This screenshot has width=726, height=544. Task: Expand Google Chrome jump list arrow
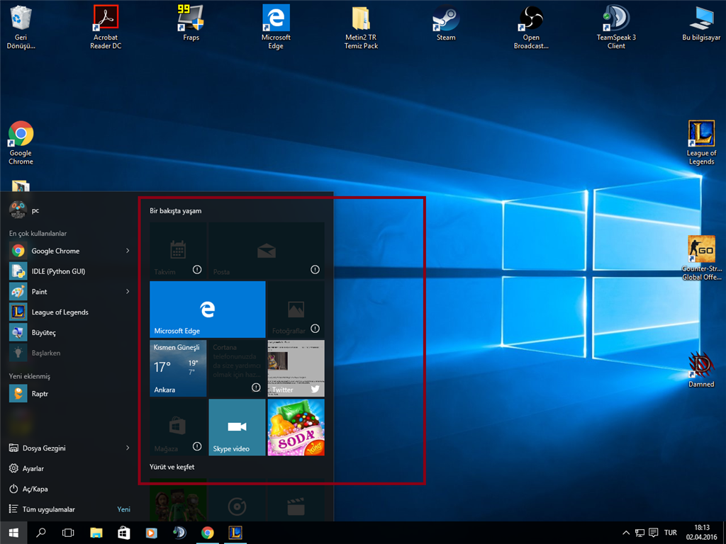[128, 251]
